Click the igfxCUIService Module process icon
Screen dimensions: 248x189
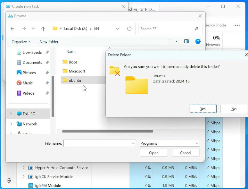31,176
